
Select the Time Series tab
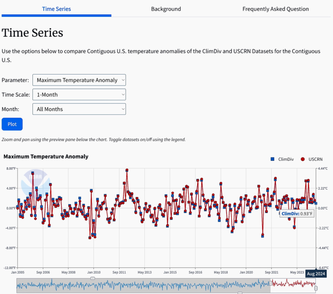click(x=56, y=9)
